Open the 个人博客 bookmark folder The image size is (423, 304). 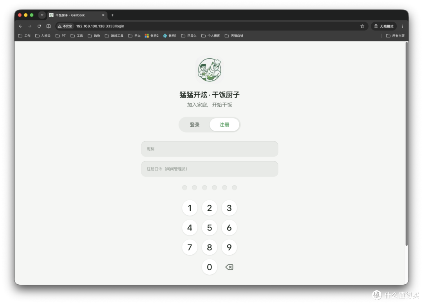pyautogui.click(x=211, y=36)
